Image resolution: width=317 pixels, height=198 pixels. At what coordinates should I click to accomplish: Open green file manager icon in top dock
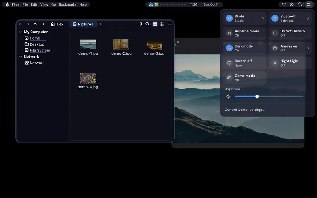click(156, 4)
